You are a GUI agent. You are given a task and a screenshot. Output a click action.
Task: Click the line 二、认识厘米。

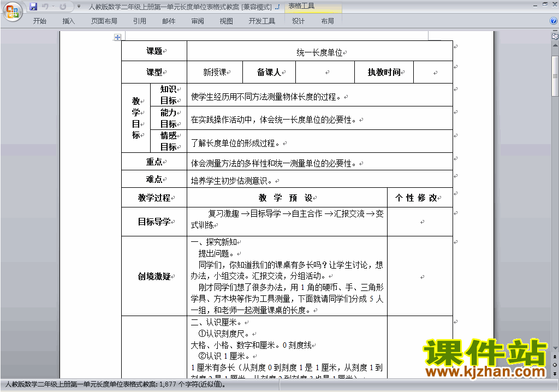click(217, 323)
